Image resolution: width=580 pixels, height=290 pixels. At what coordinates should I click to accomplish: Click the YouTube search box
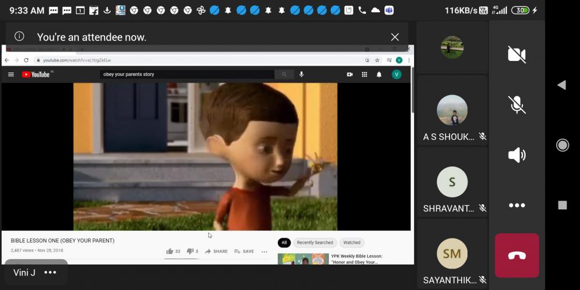click(x=187, y=74)
